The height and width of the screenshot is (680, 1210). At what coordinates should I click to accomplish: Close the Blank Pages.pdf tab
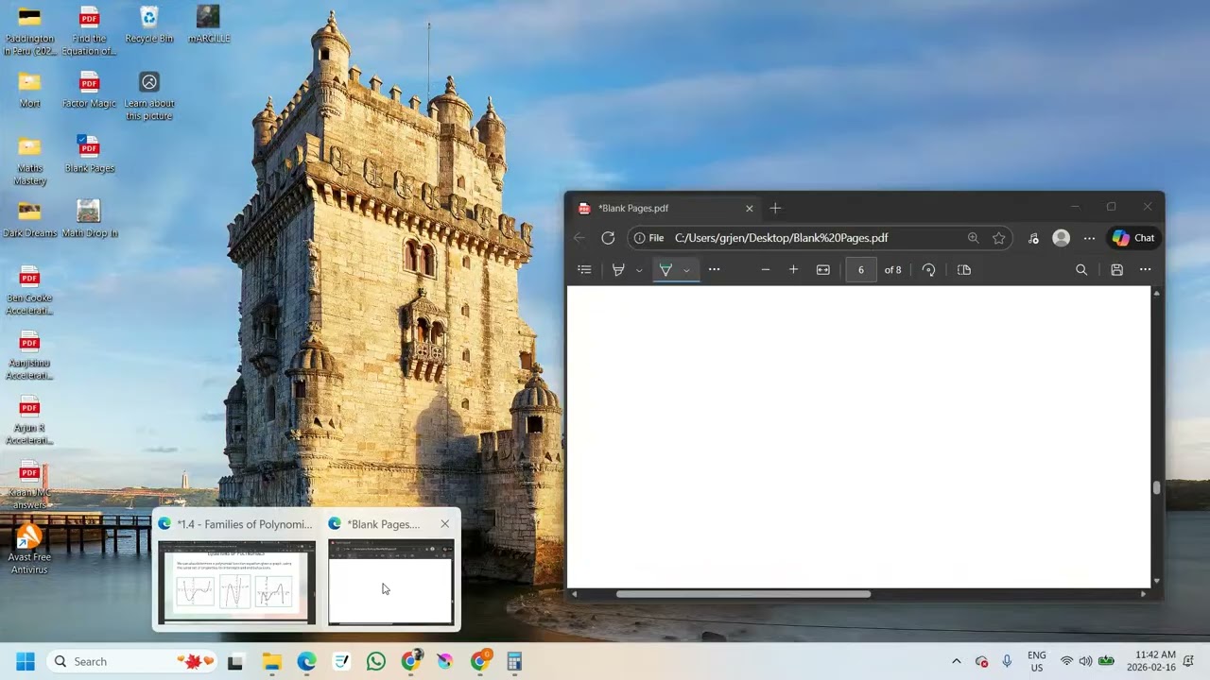click(x=749, y=208)
